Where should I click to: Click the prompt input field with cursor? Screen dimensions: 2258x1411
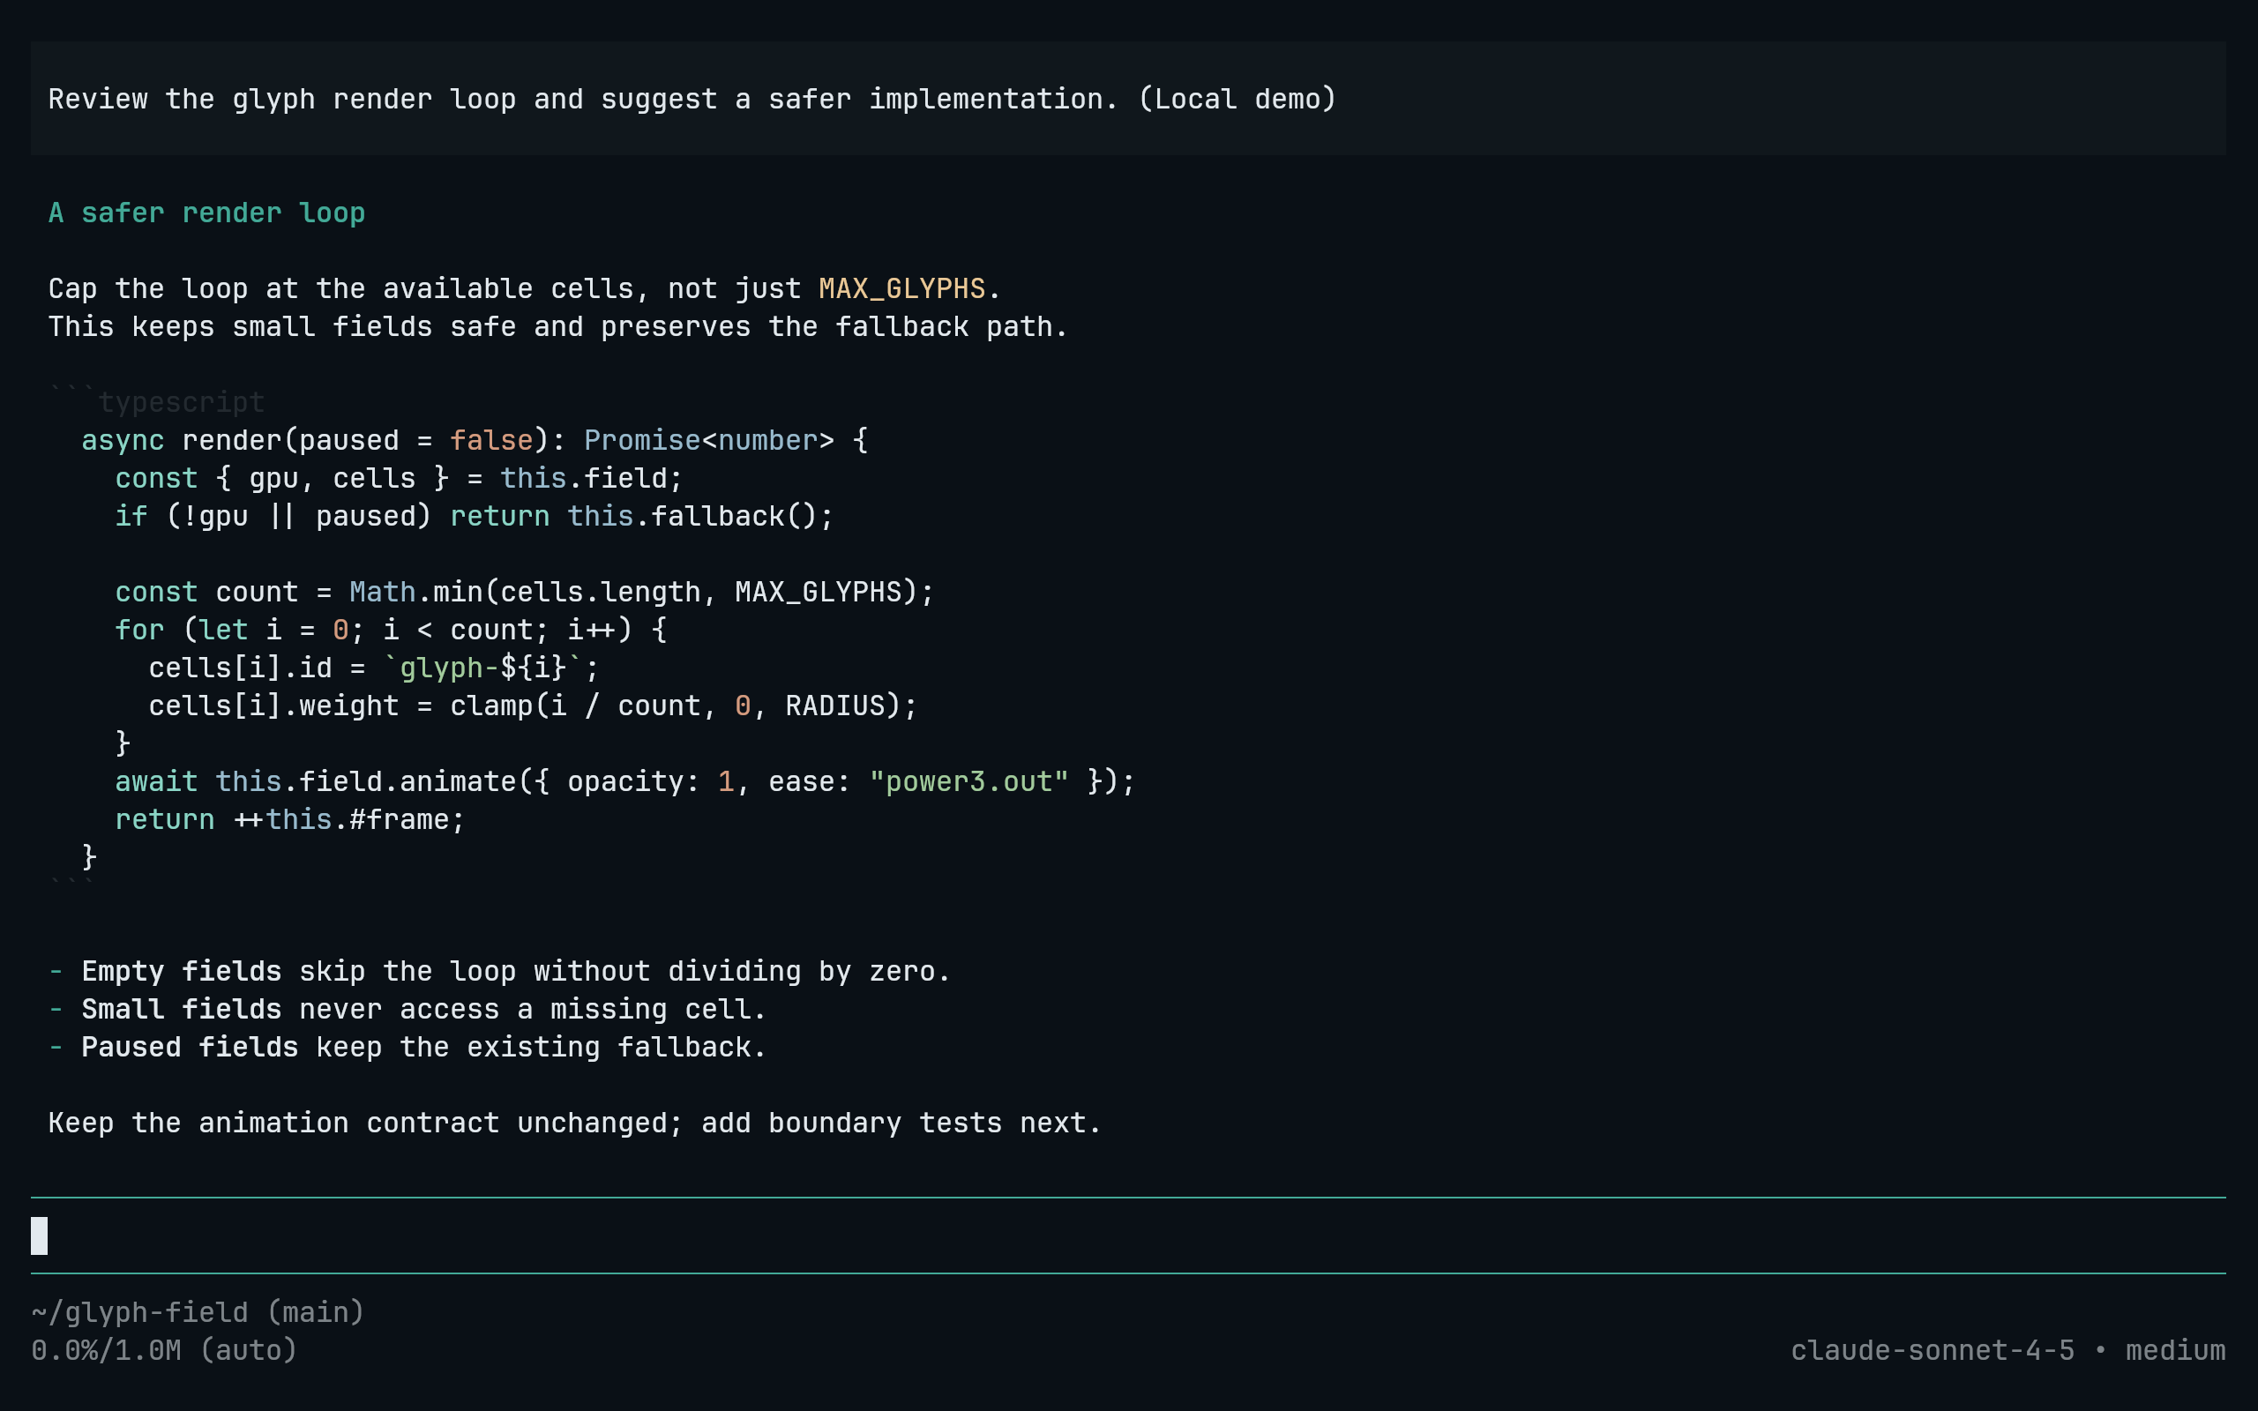click(1128, 1236)
